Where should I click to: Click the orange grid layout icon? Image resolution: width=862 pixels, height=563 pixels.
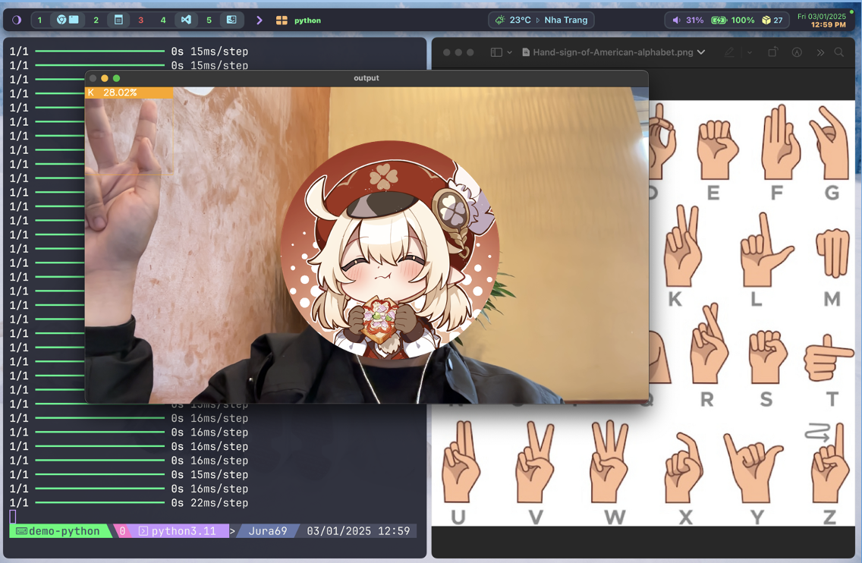point(282,20)
